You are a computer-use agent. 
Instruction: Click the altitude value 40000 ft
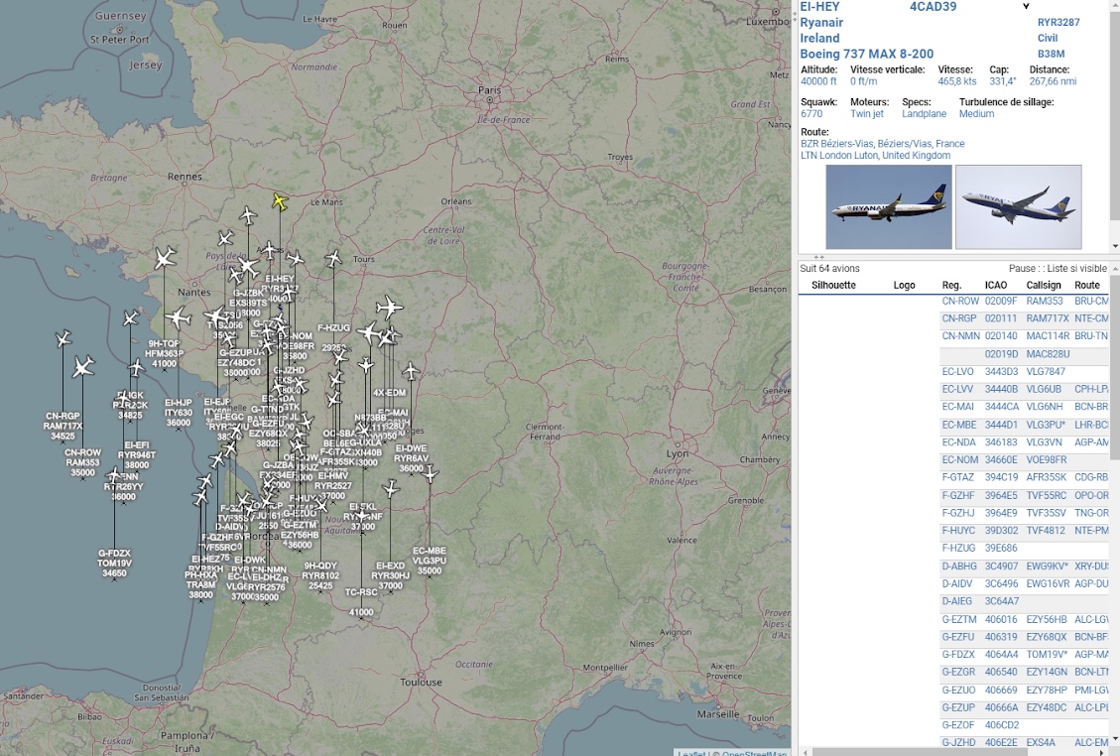(818, 81)
